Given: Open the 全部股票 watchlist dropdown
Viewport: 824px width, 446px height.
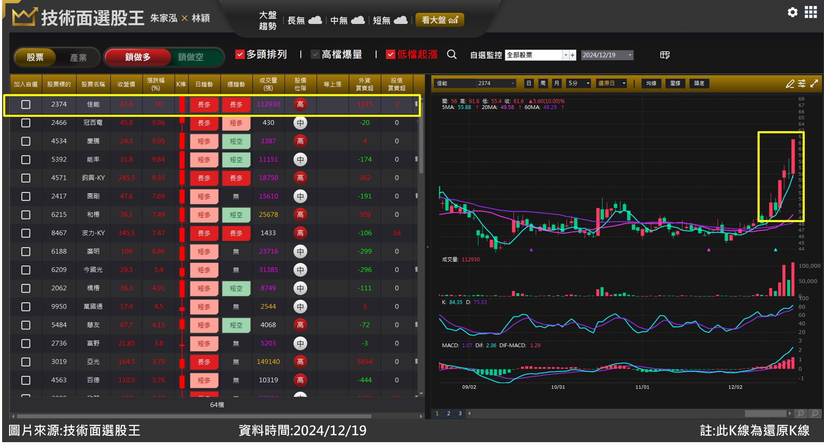Looking at the screenshot, I should (x=565, y=55).
